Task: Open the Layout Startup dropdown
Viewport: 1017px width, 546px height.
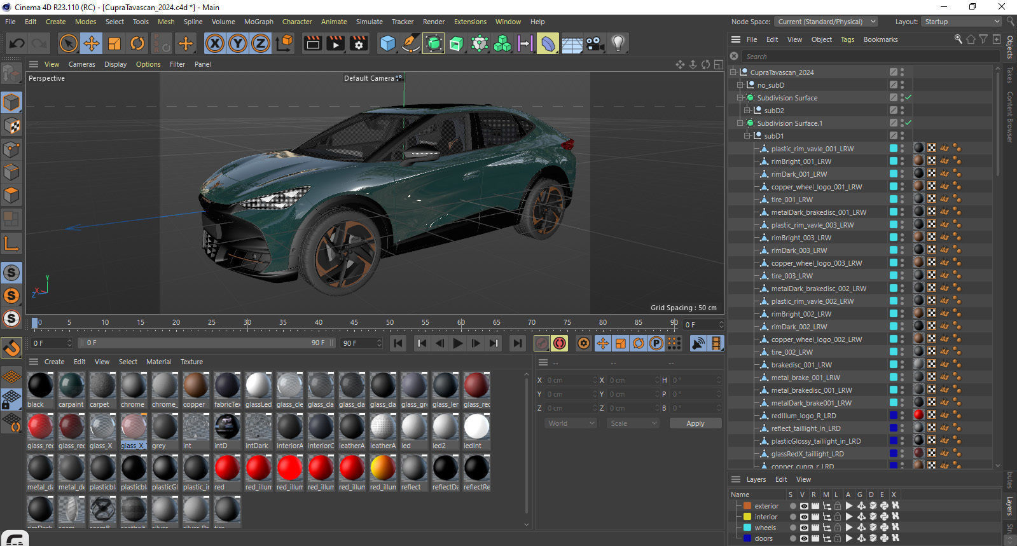Action: pos(962,22)
